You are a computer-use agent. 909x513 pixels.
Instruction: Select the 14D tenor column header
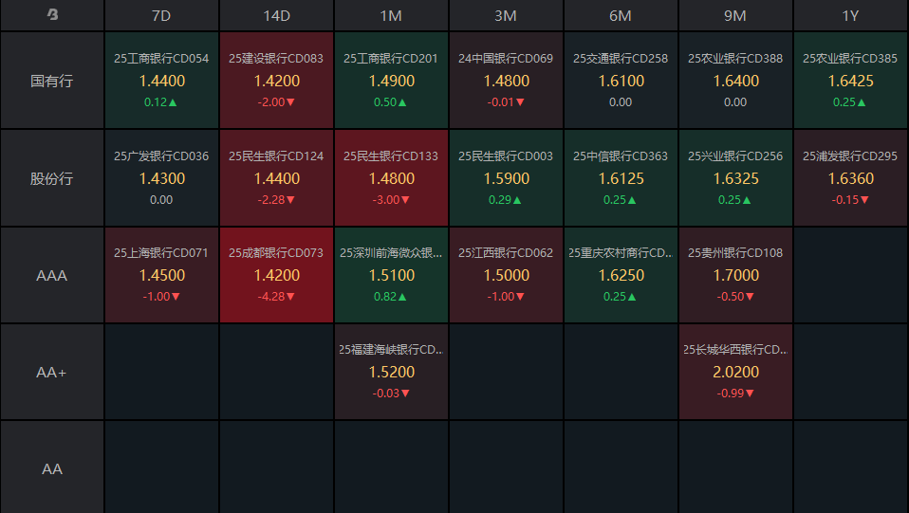click(x=276, y=16)
